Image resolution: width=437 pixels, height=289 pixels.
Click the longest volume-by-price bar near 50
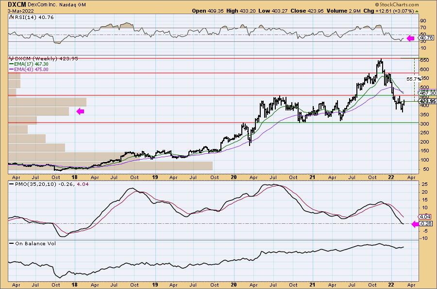coord(111,165)
